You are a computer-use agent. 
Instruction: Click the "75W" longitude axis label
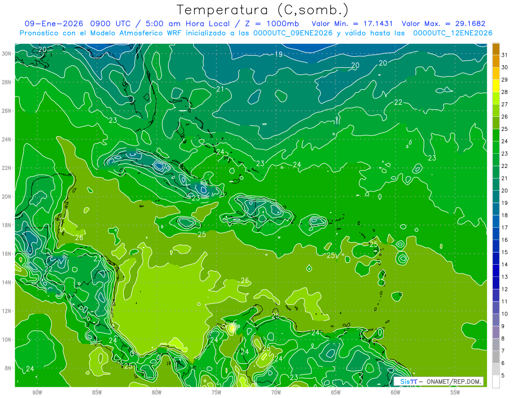click(216, 392)
